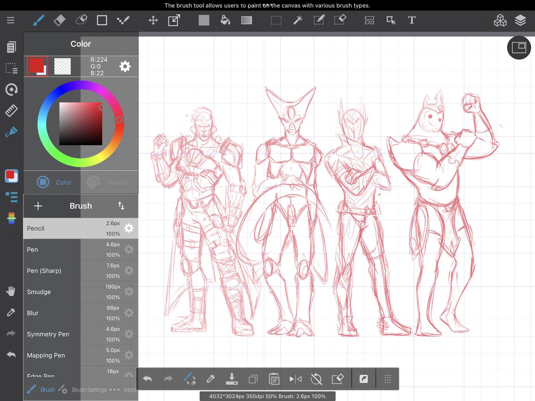Select the Text tool

pyautogui.click(x=412, y=20)
